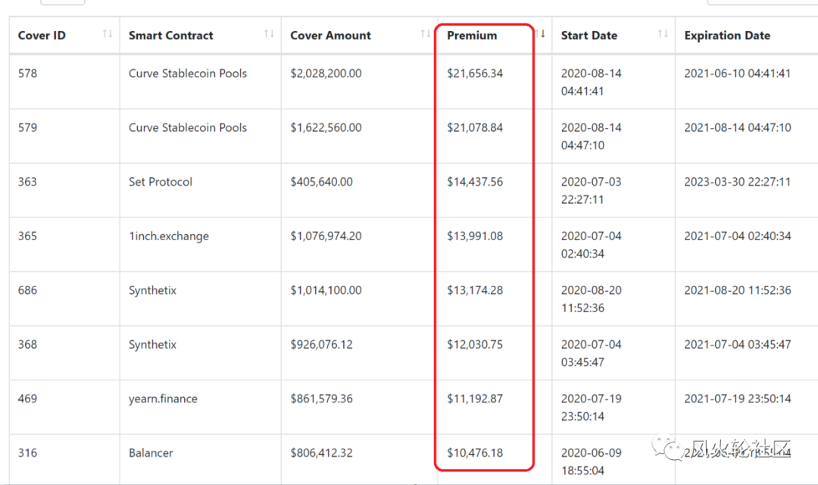
Task: Select 'Synthetix' in row 368
Action: coord(153,345)
